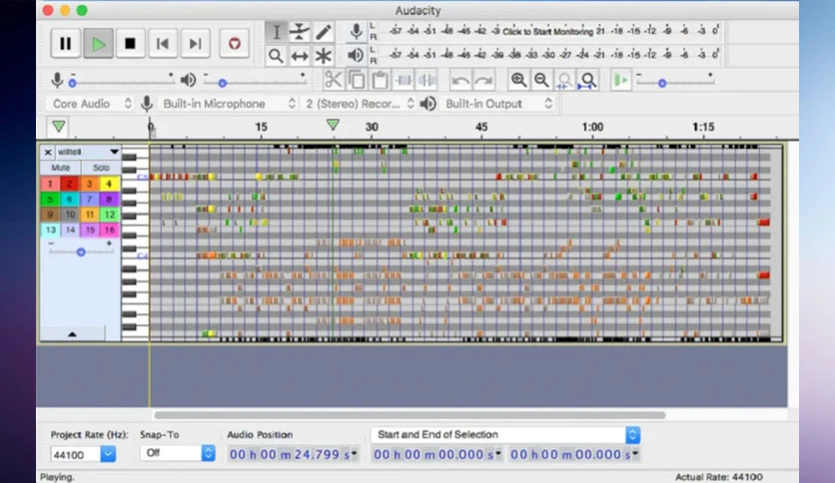Stop playback with the Stop button

[130, 43]
